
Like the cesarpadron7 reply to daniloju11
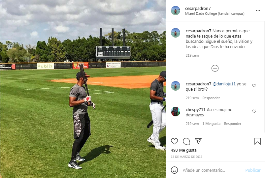254,85
